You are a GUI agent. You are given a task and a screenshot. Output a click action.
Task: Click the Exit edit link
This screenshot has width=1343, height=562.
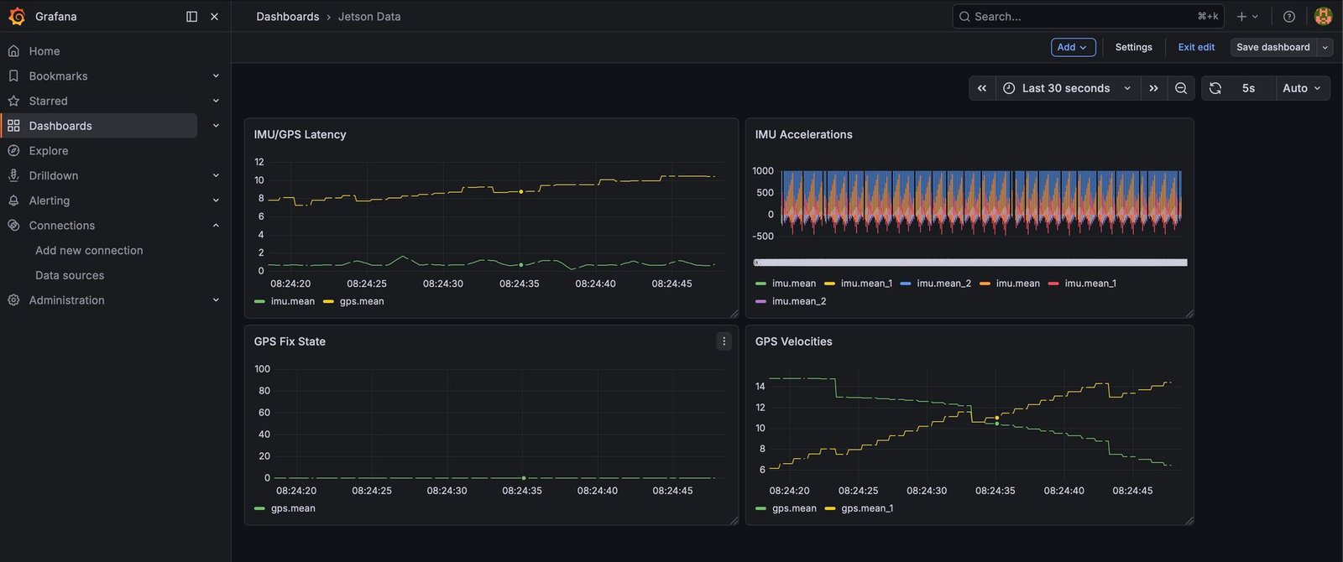[1196, 47]
